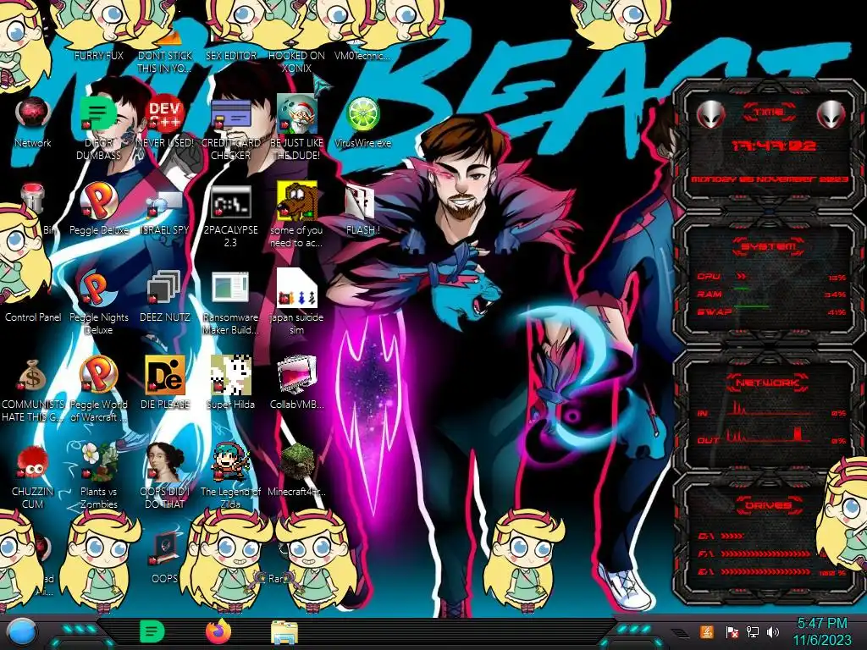This screenshot has height=650, width=867.
Task: Launch Firefox from the taskbar
Action: click(x=219, y=631)
